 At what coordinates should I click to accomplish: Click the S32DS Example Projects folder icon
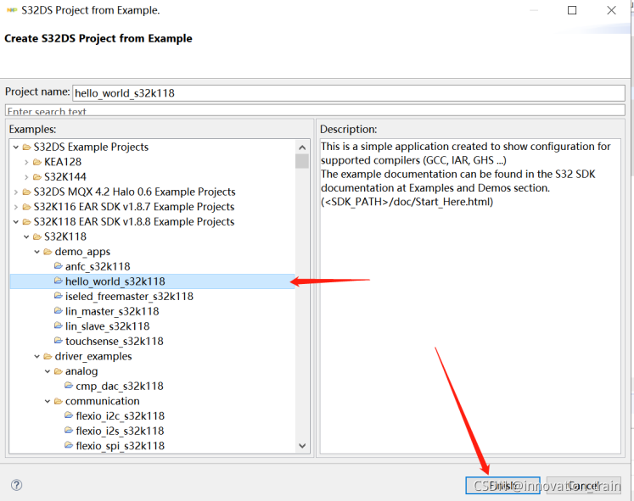26,147
